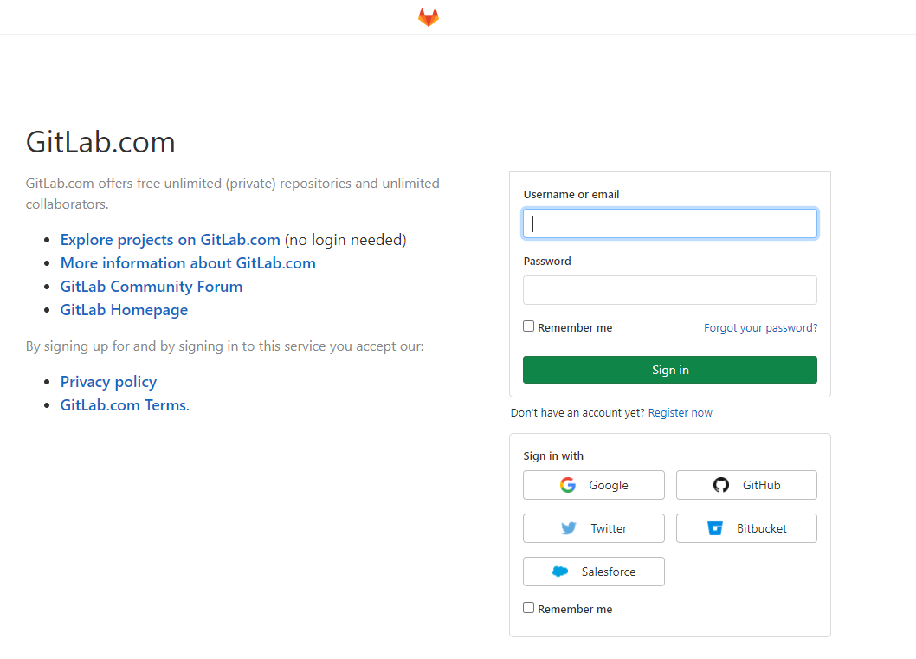Open Explore projects on GitLab.com

click(170, 239)
